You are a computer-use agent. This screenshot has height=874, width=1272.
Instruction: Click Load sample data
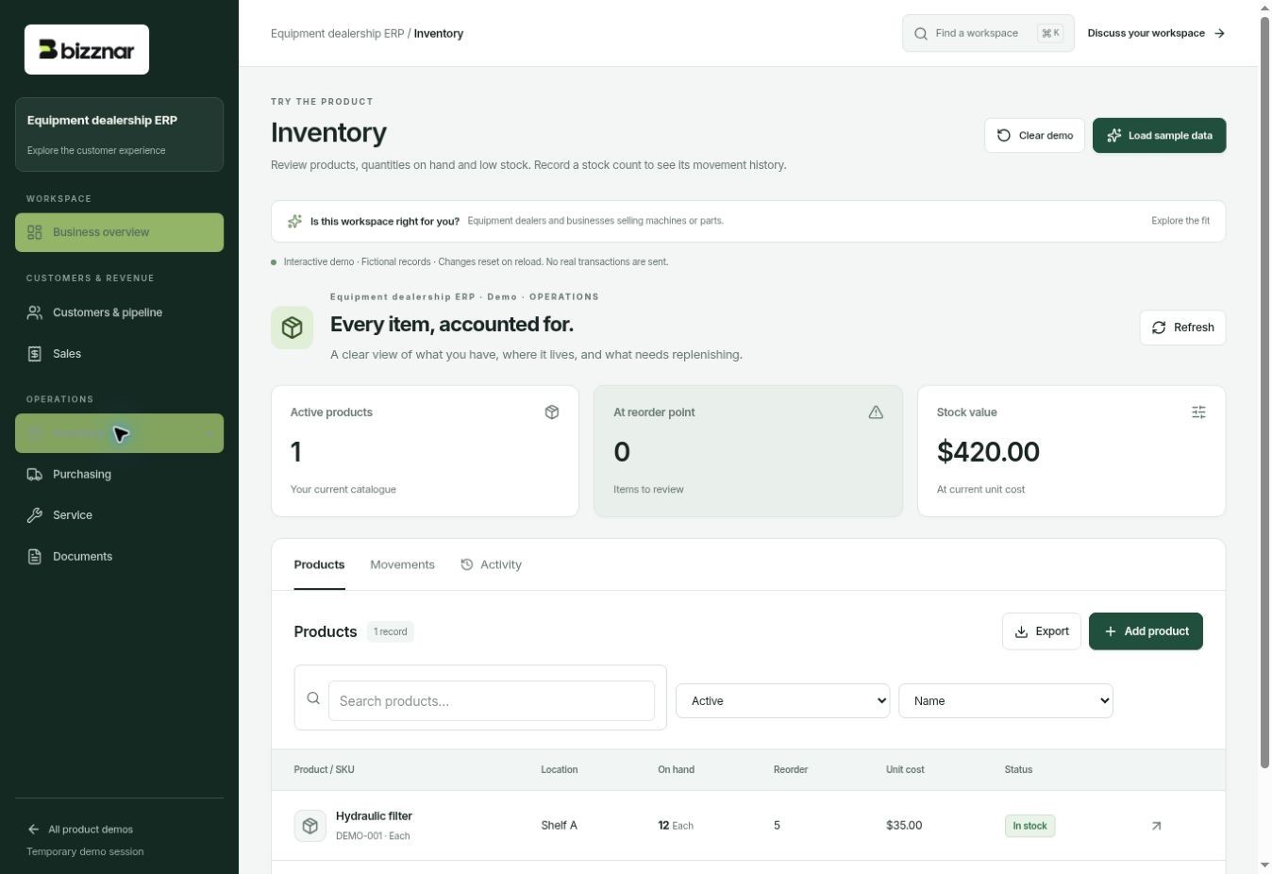[x=1159, y=135]
